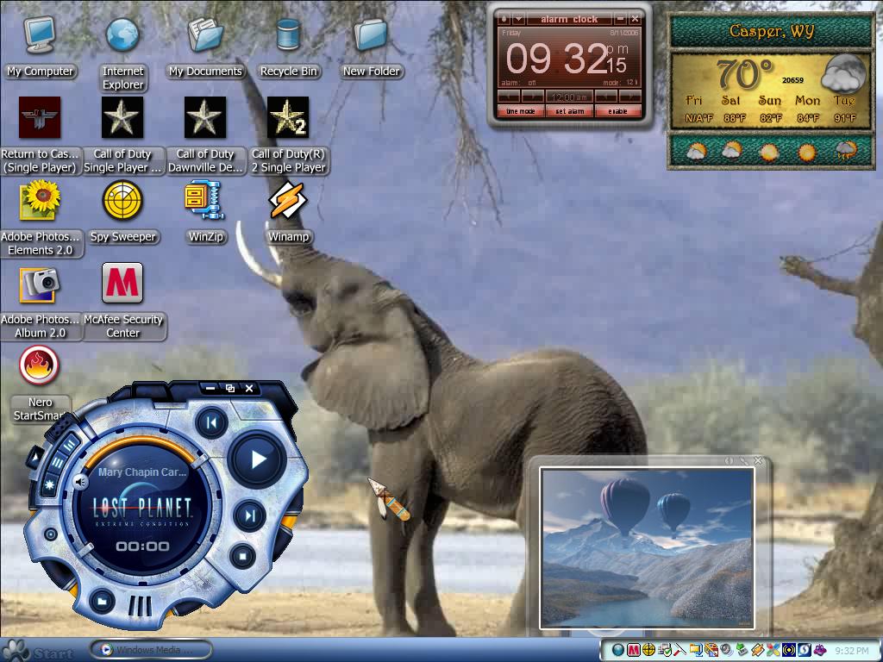This screenshot has width=883, height=662.
Task: Mute the media player with the speaker icon
Action: 80,482
